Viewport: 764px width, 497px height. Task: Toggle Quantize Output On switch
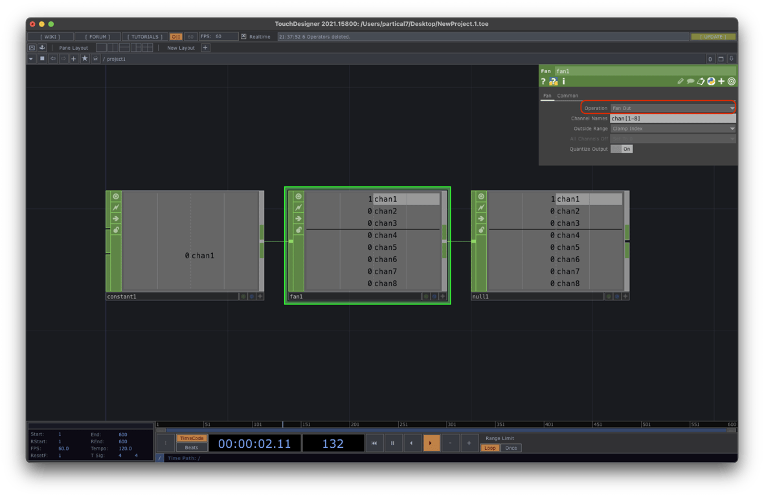pyautogui.click(x=622, y=149)
